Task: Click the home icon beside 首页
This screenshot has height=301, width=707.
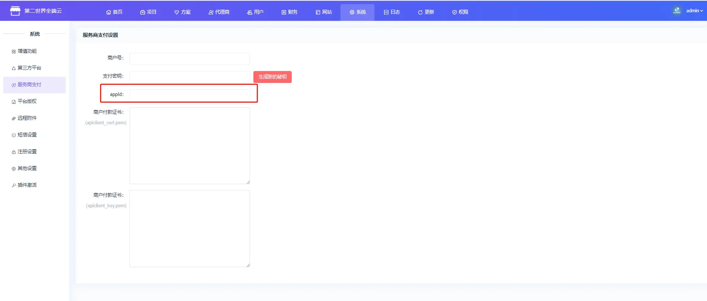Action: 109,12
